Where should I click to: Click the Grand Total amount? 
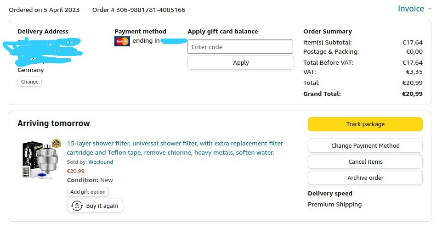[412, 94]
